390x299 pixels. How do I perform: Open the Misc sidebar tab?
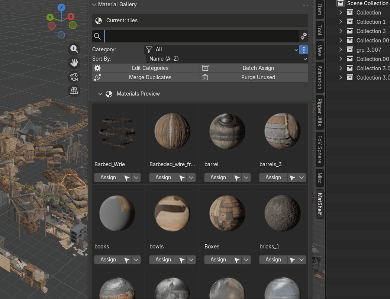pyautogui.click(x=320, y=178)
